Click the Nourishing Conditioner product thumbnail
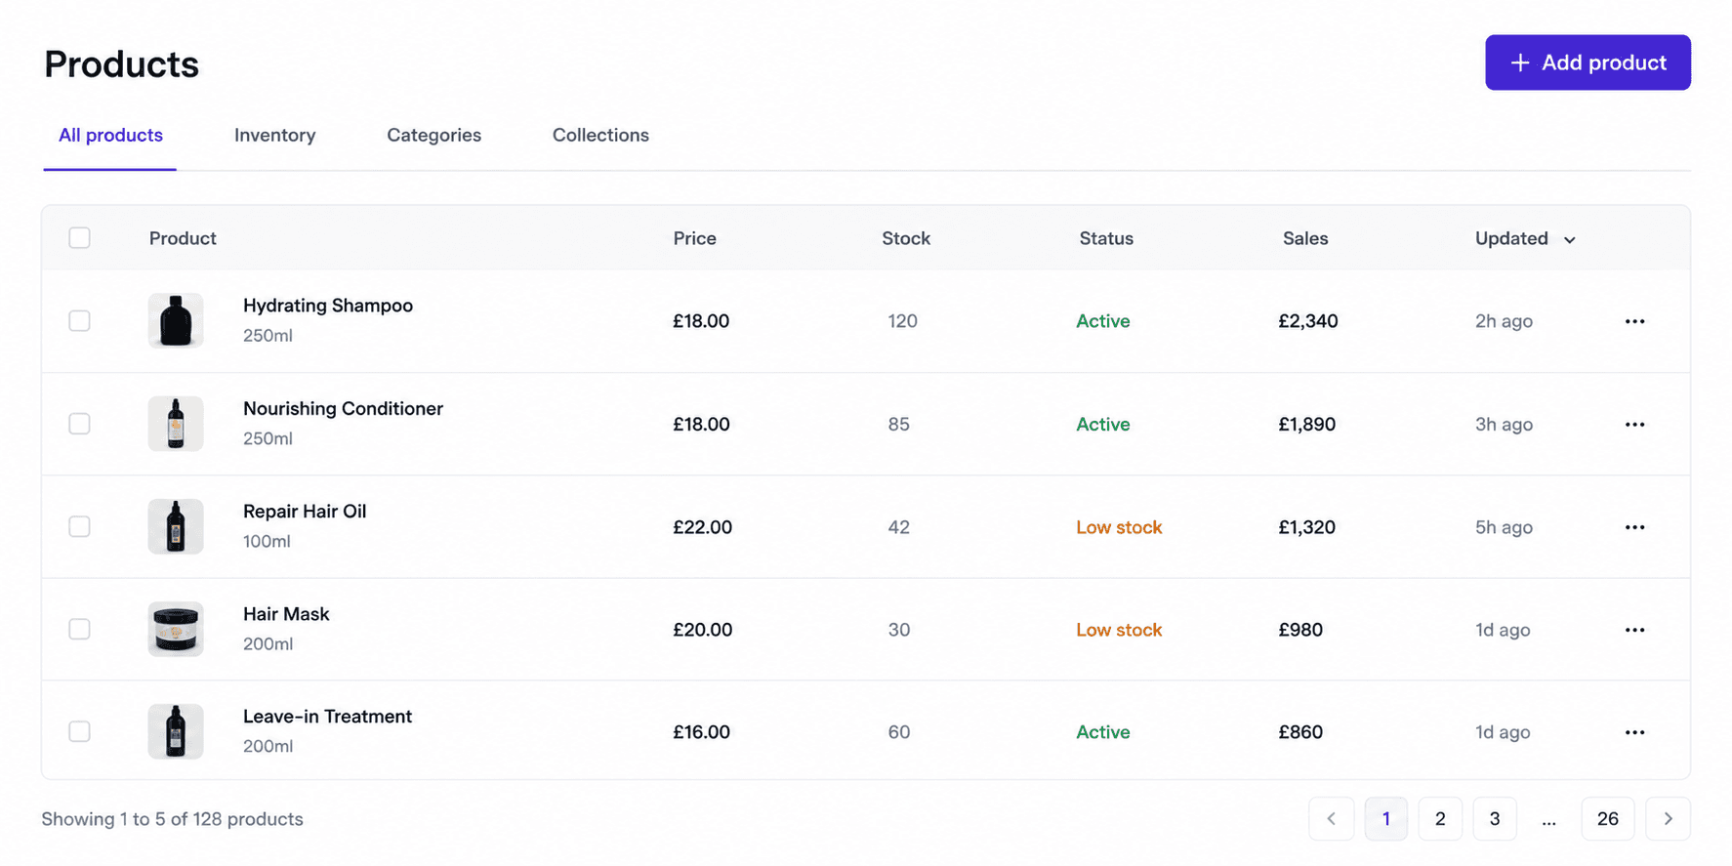The image size is (1732, 866). click(176, 424)
